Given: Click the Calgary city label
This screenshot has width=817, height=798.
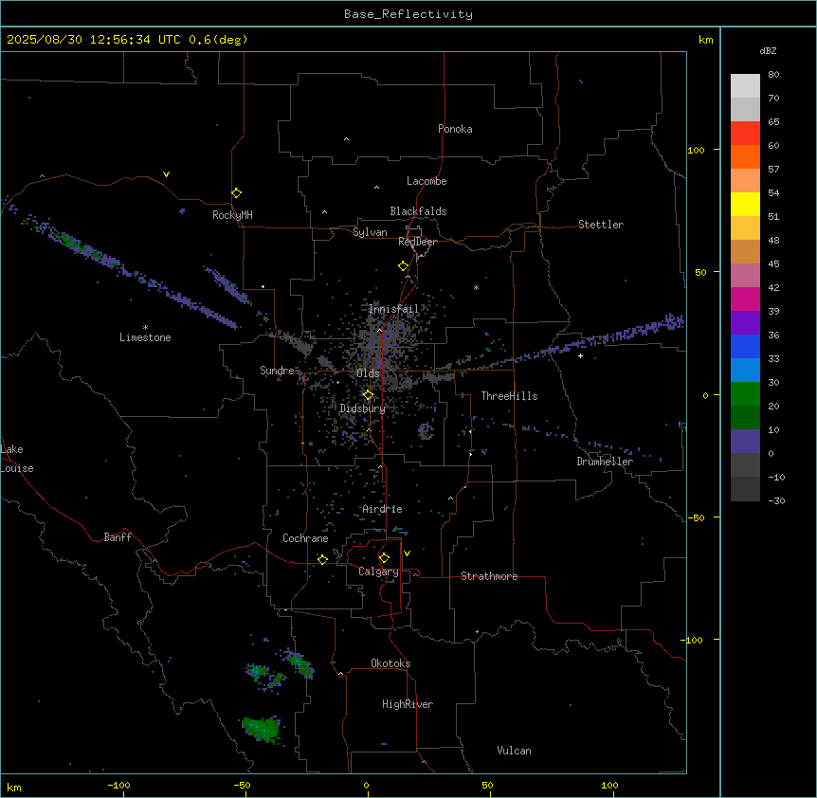Looking at the screenshot, I should click(378, 571).
